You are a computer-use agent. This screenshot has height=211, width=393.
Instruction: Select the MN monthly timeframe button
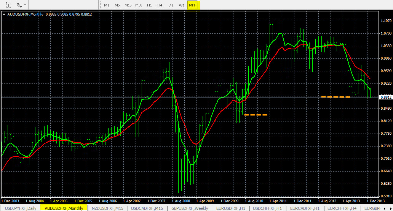[x=192, y=5]
